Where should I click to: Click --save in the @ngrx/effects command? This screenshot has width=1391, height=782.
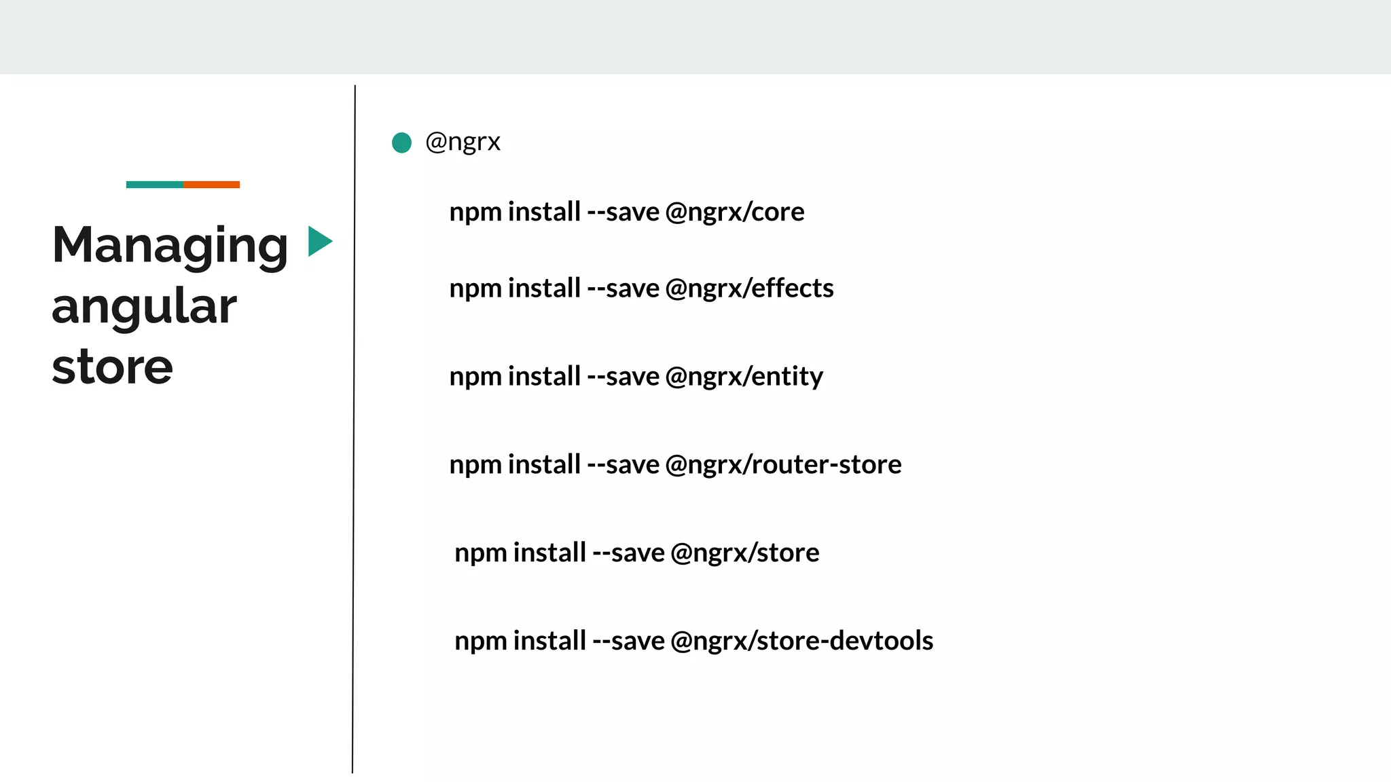pos(623,288)
